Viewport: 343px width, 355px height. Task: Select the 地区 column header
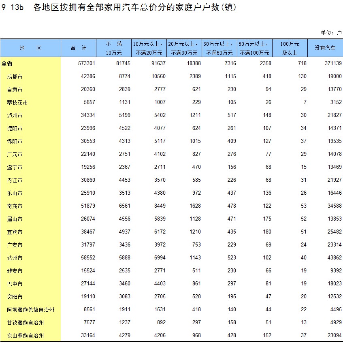click(31, 48)
